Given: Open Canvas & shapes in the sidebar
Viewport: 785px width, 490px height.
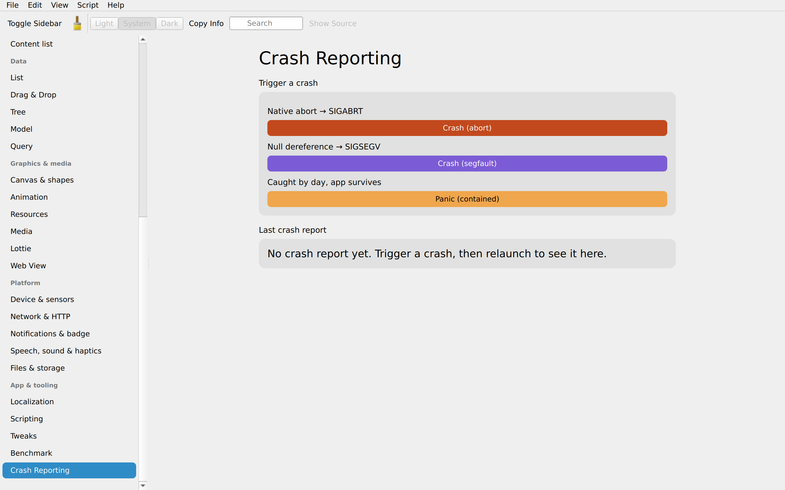Looking at the screenshot, I should (x=69, y=180).
